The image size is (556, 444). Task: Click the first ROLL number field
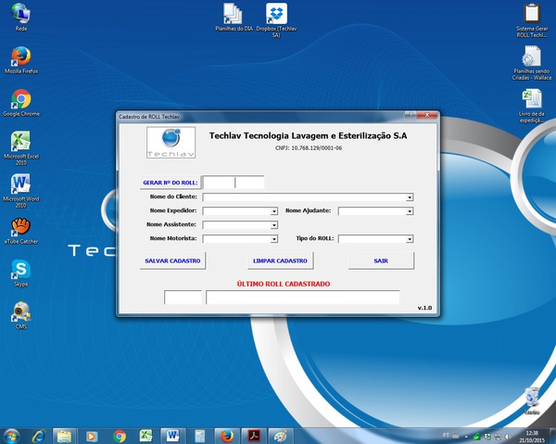tap(219, 183)
